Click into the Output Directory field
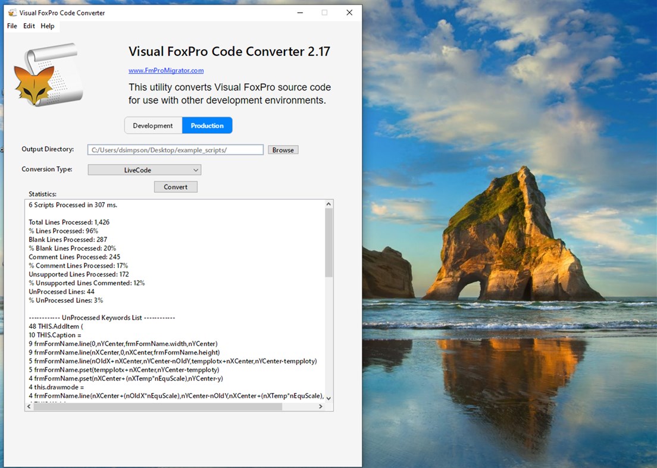The image size is (657, 468). click(175, 150)
